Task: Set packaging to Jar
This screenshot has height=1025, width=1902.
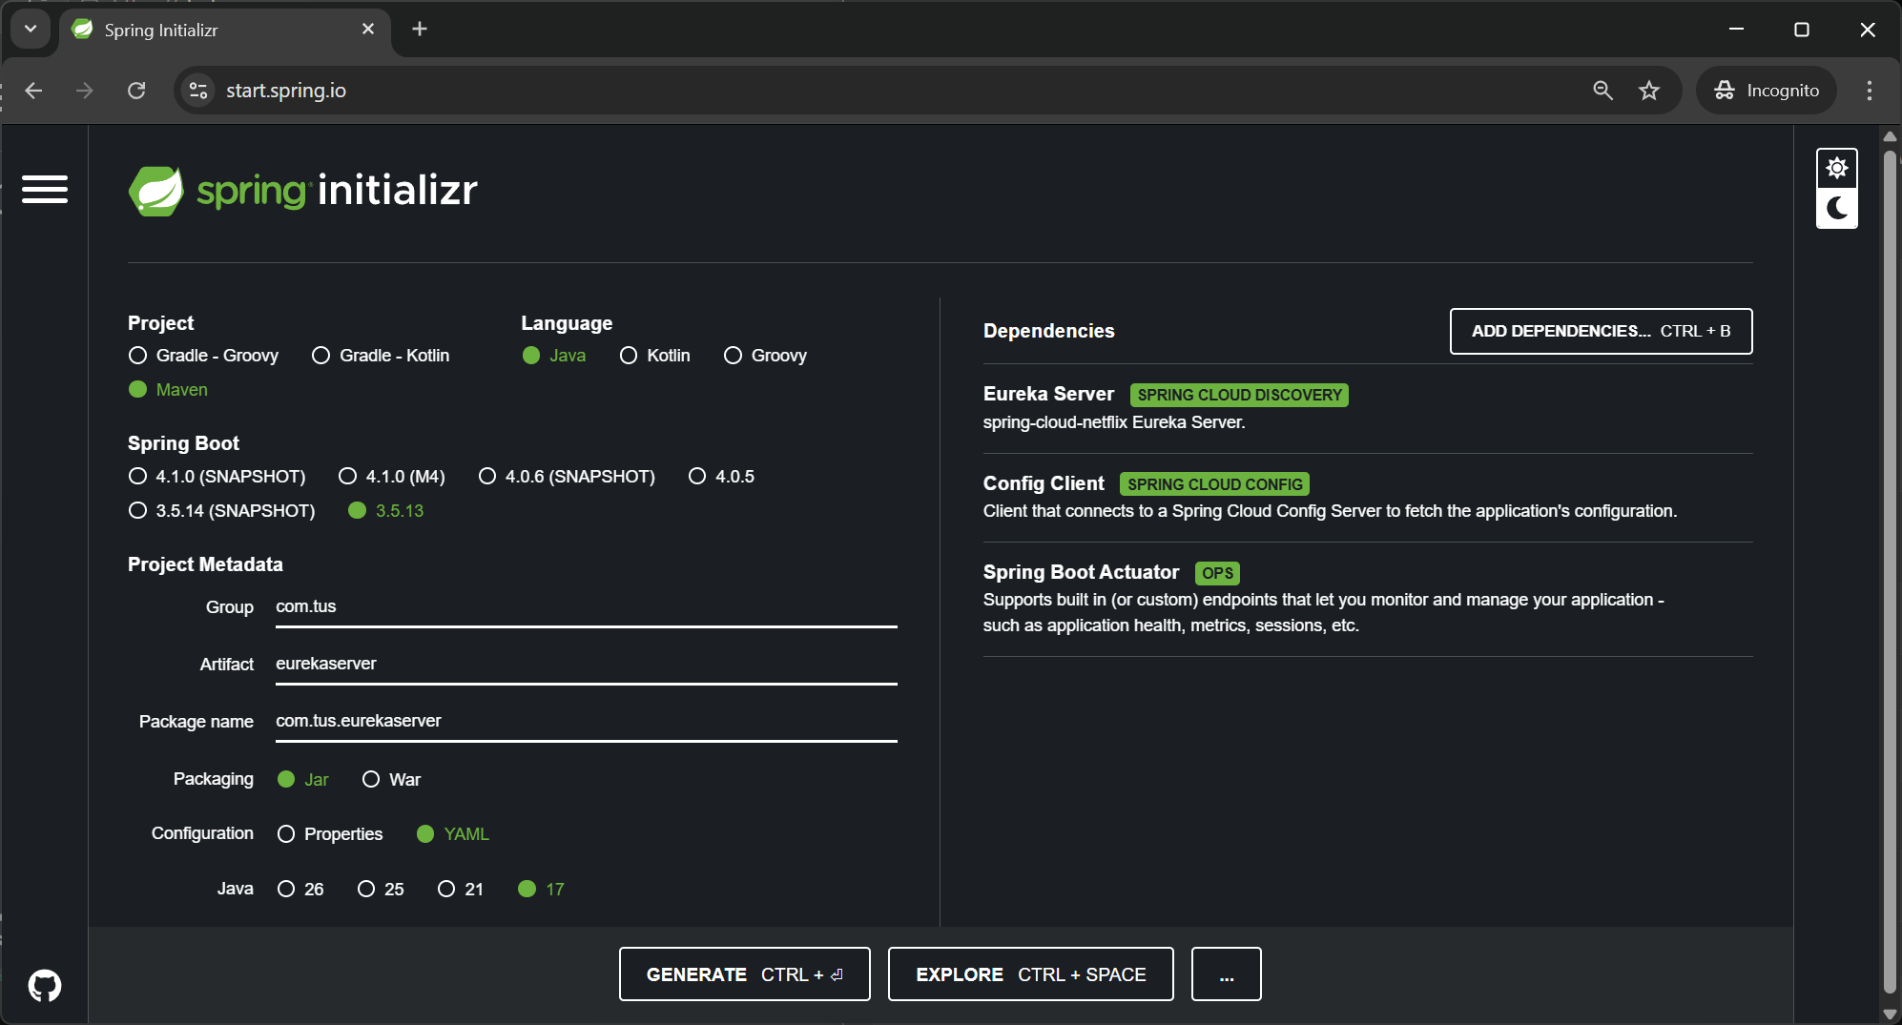Action: pyautogui.click(x=302, y=780)
